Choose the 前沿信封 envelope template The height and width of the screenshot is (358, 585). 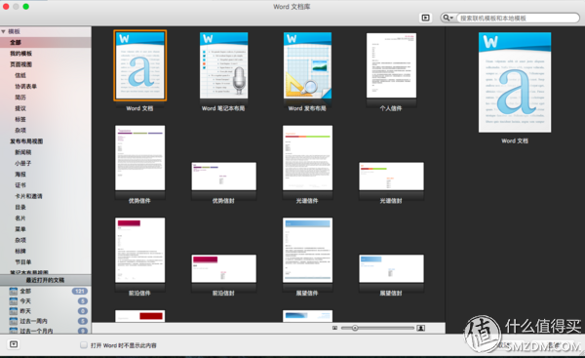click(223, 268)
